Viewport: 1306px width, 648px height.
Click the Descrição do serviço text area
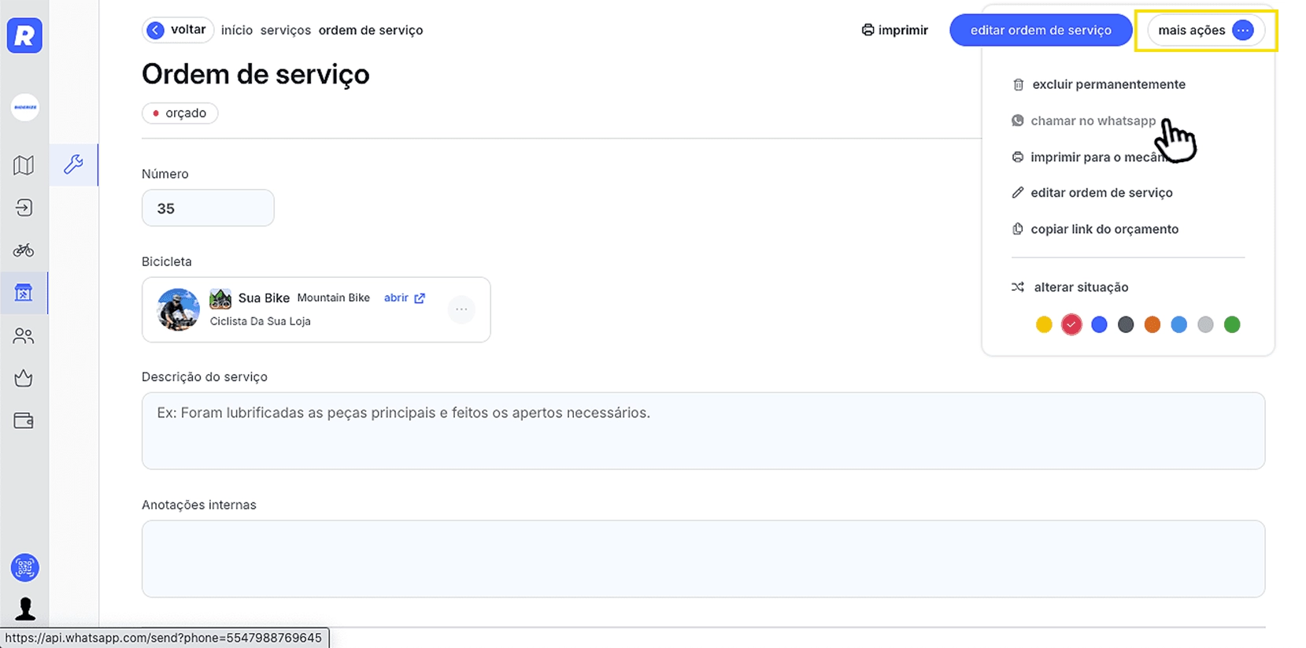[x=703, y=431]
